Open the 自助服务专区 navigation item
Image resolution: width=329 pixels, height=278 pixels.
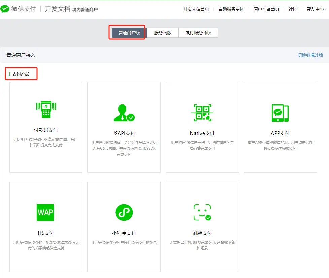tap(231, 9)
